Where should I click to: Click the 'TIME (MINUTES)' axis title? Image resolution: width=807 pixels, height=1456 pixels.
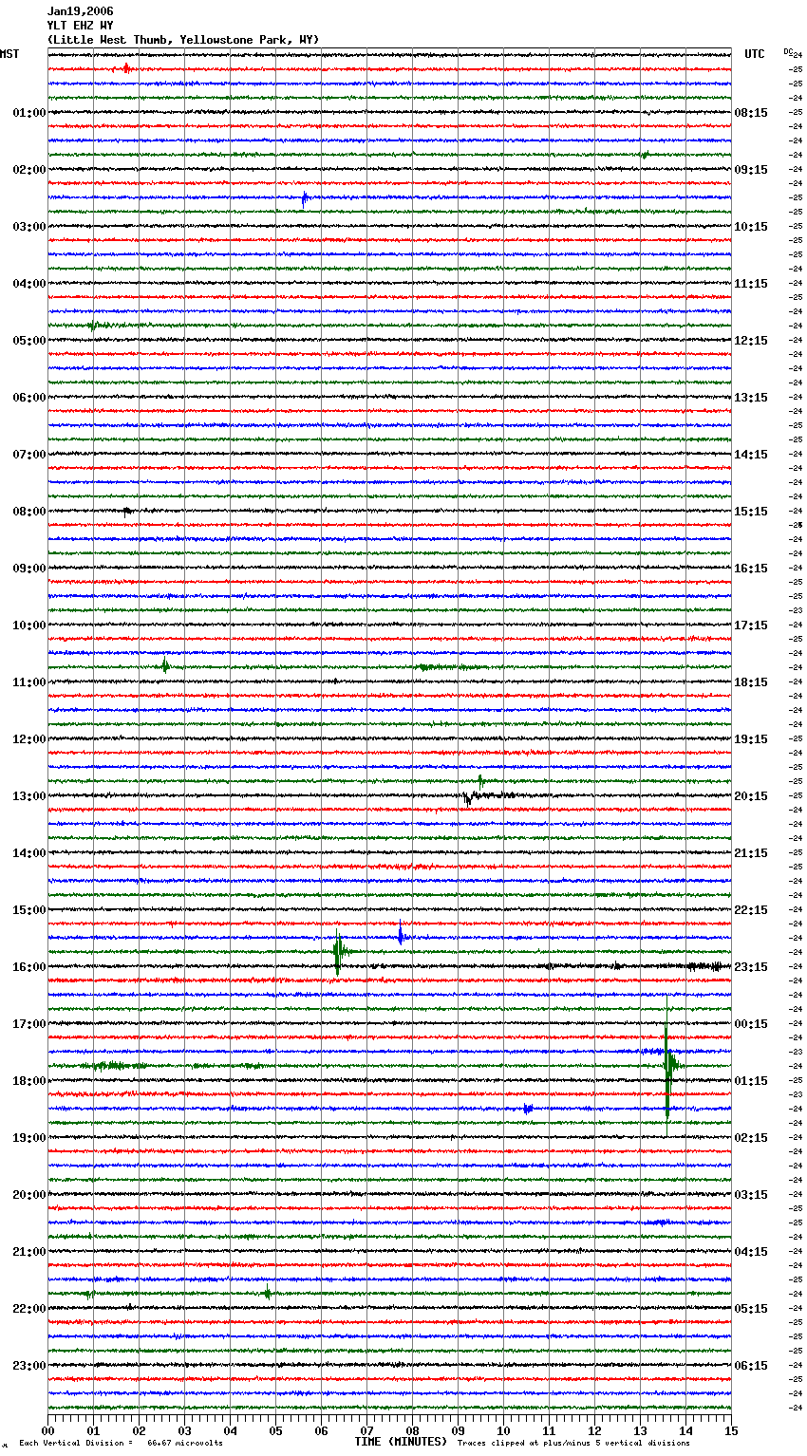tap(401, 1442)
